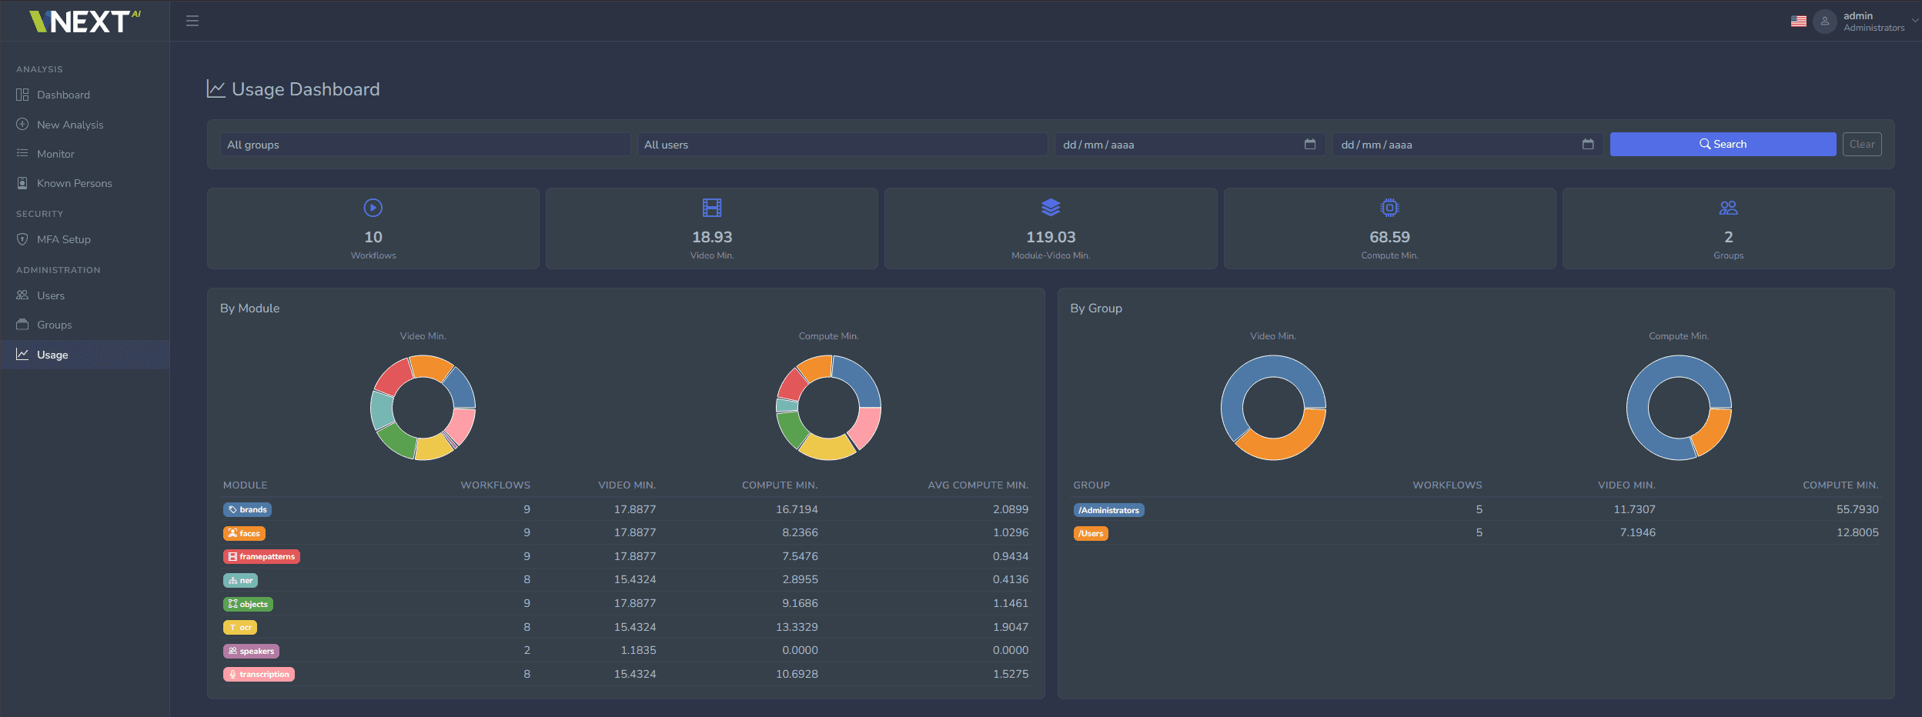Click the US flag language icon

[1798, 22]
